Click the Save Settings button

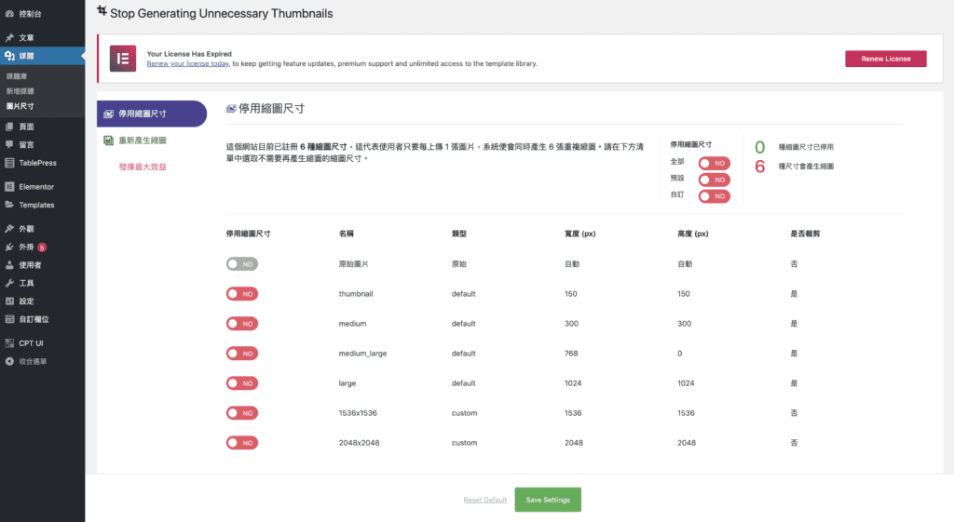coord(548,500)
